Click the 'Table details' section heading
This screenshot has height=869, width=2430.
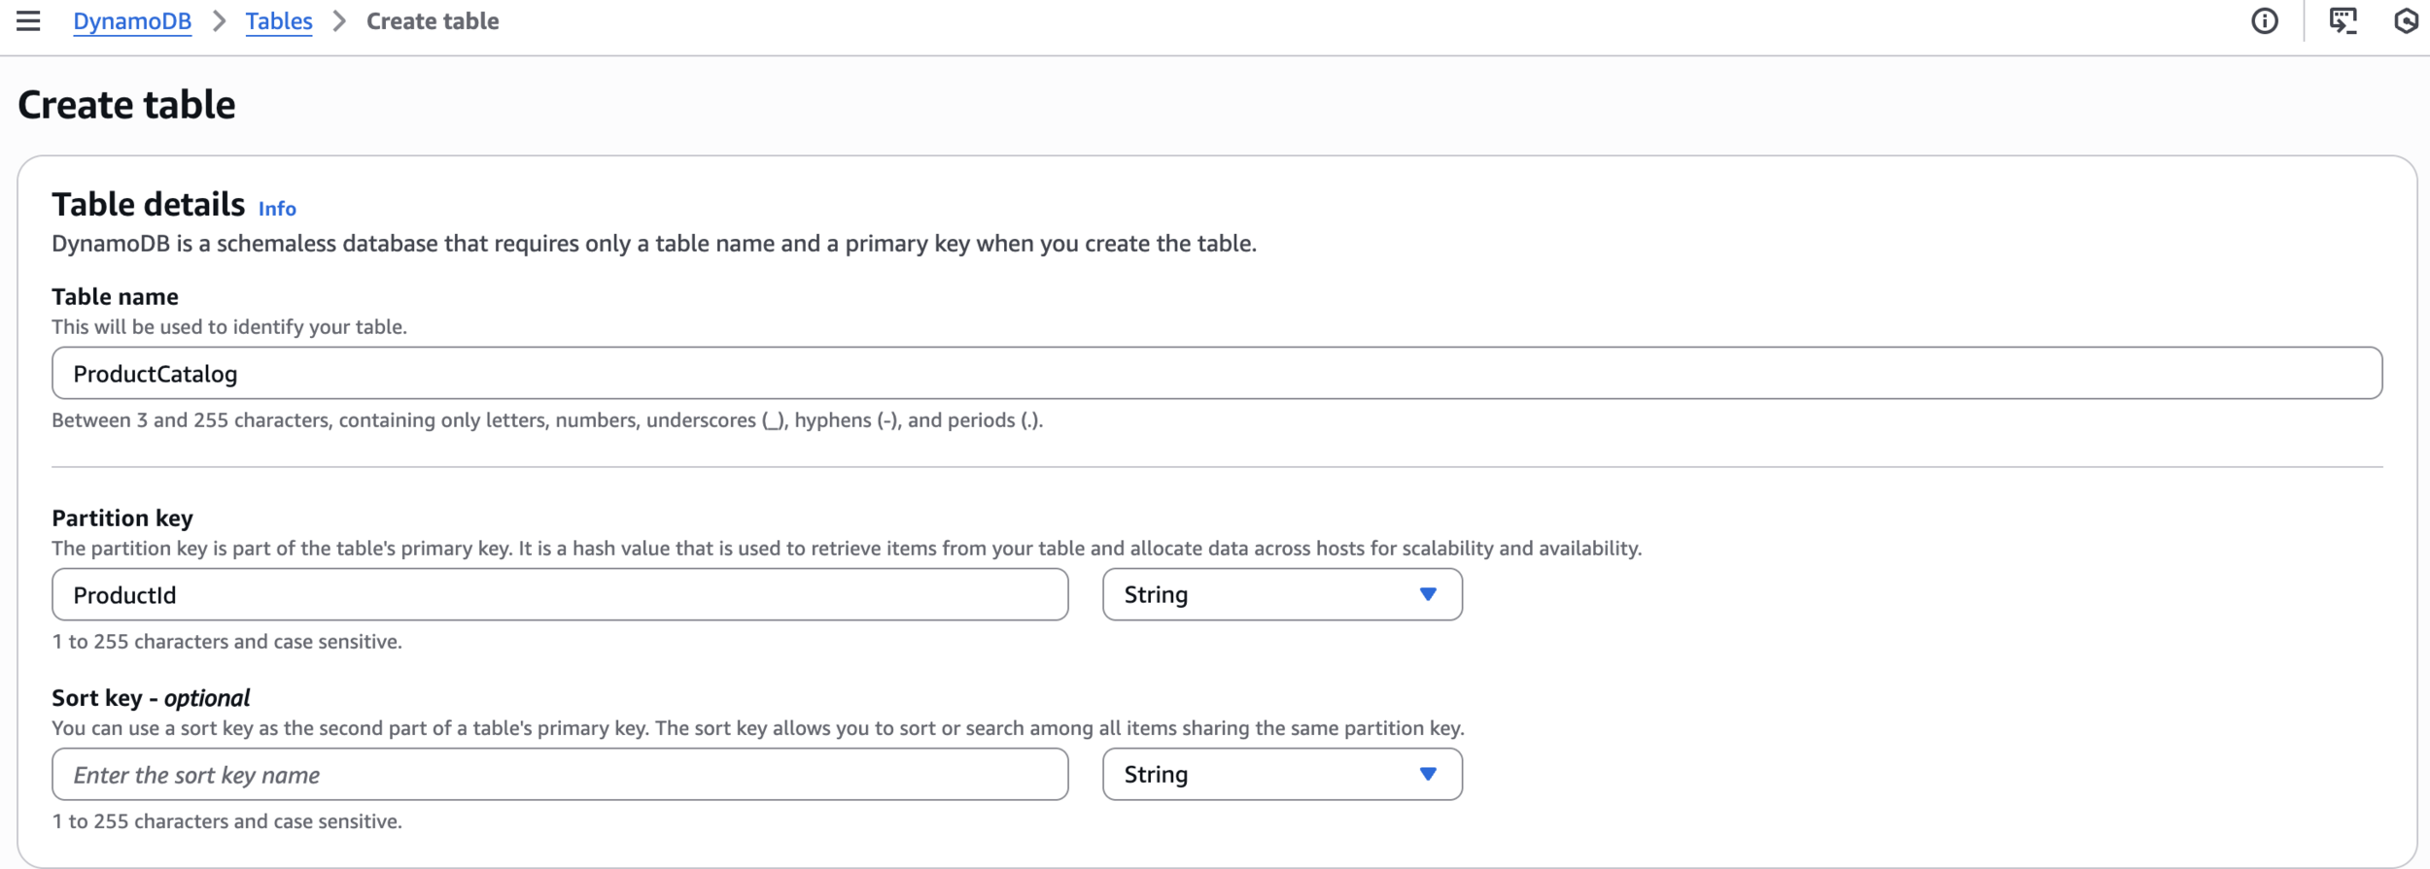(x=148, y=204)
